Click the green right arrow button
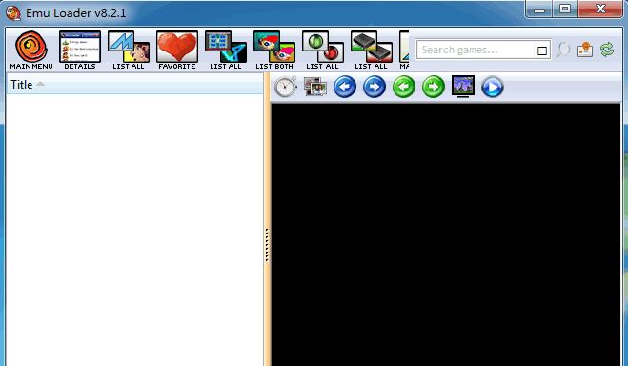 434,87
